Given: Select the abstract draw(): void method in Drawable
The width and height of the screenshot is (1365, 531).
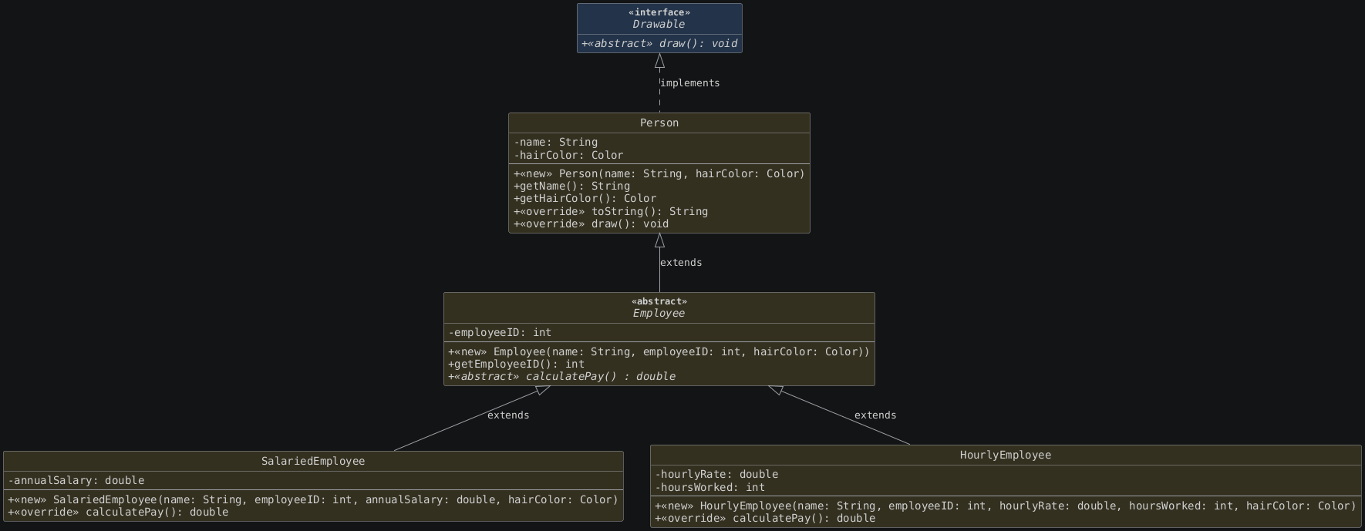Looking at the screenshot, I should tap(659, 43).
